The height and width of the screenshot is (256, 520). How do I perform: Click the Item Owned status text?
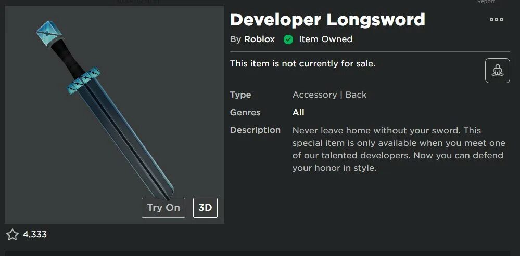pos(326,39)
